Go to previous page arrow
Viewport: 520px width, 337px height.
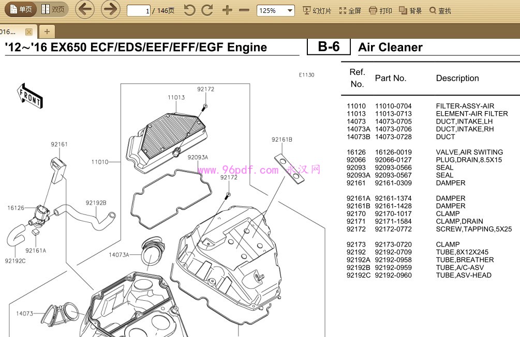[85, 10]
